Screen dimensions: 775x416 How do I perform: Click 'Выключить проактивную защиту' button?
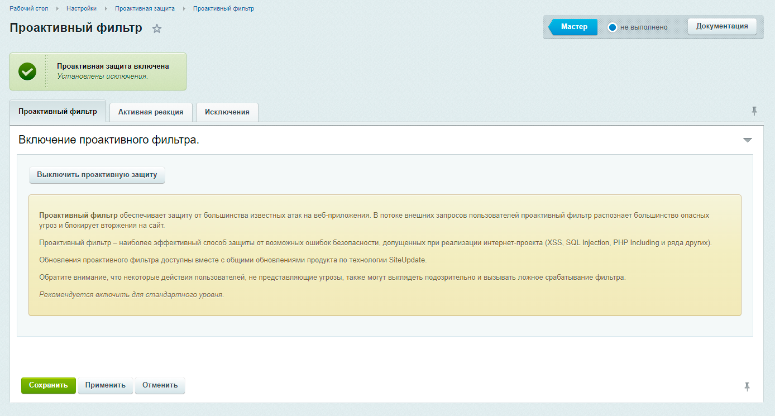click(x=97, y=175)
